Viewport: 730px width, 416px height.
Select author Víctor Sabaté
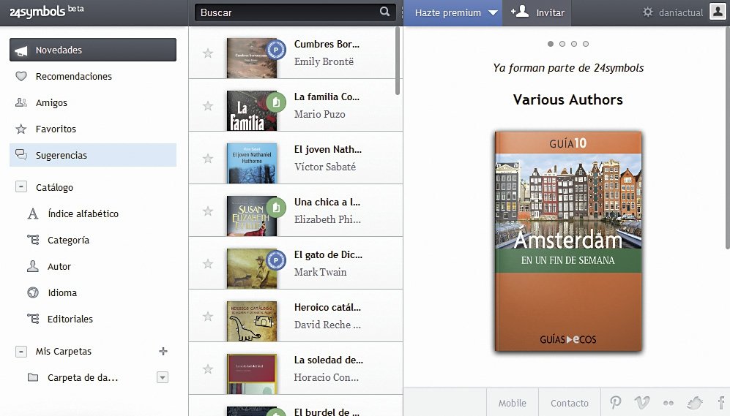[x=325, y=167]
